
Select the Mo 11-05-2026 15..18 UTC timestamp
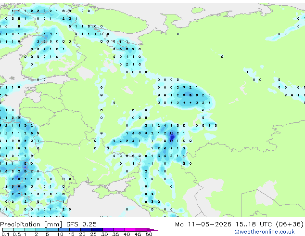click(224, 224)
